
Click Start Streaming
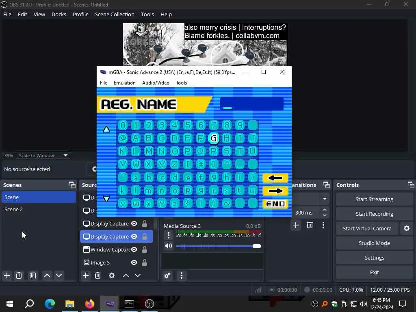(374, 199)
